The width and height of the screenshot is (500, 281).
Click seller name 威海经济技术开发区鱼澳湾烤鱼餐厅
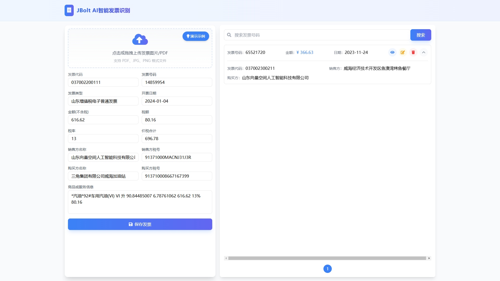click(x=377, y=68)
